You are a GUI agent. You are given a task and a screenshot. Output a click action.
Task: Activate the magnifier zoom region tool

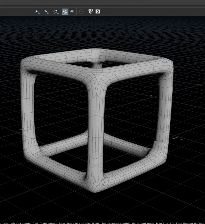[72, 11]
